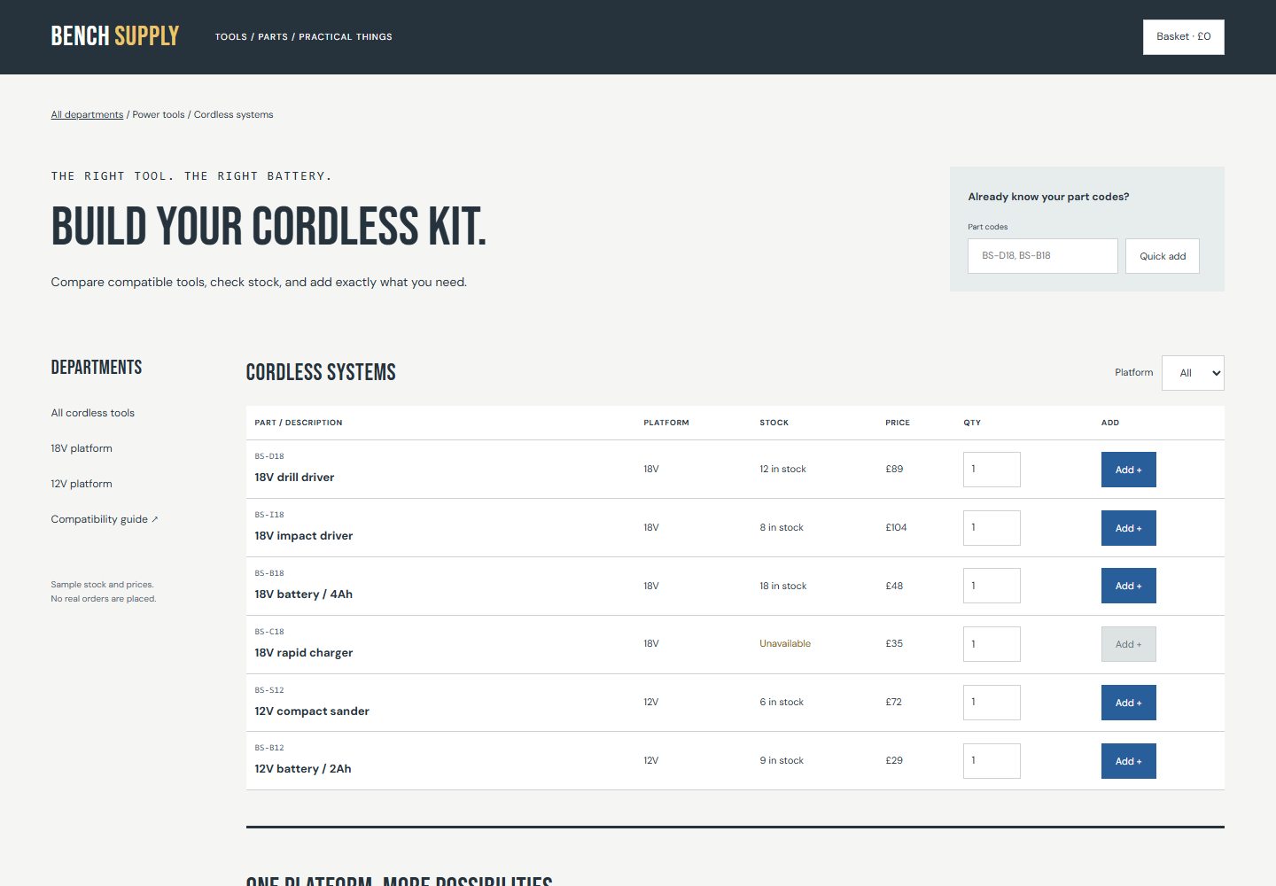This screenshot has height=886, width=1276.
Task: Open the Basket button
Action: pyautogui.click(x=1184, y=37)
